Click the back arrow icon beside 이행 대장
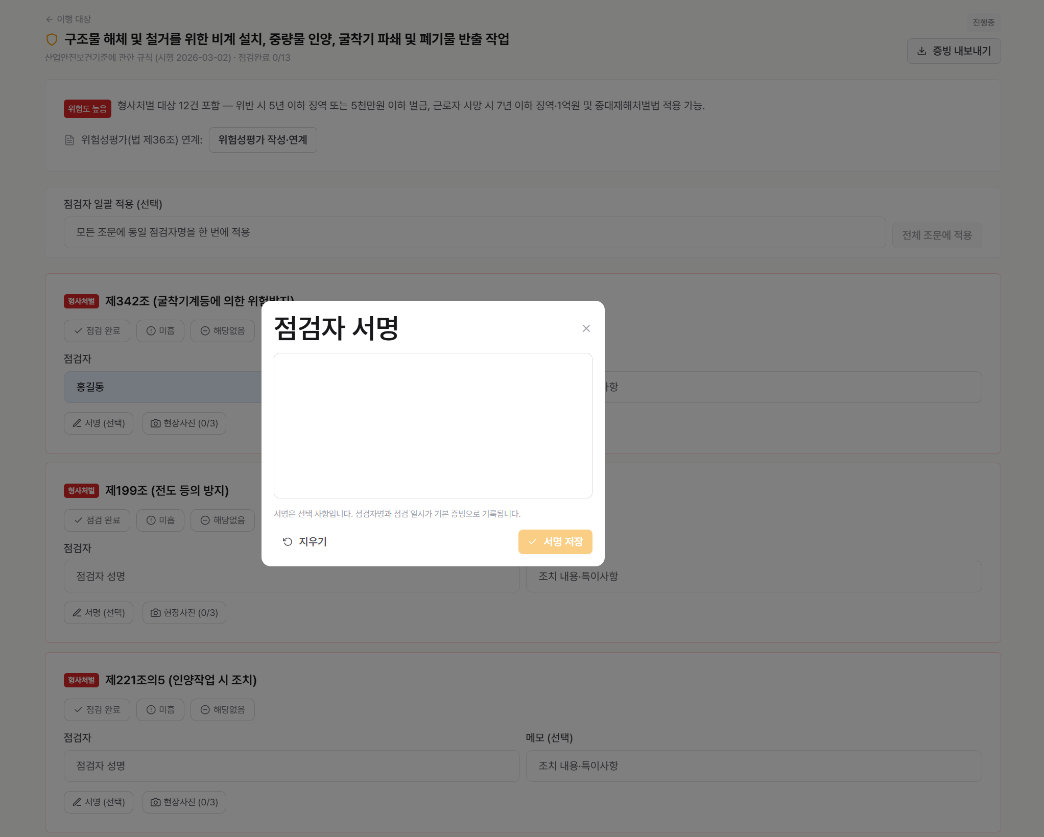The width and height of the screenshot is (1044, 837). point(50,19)
